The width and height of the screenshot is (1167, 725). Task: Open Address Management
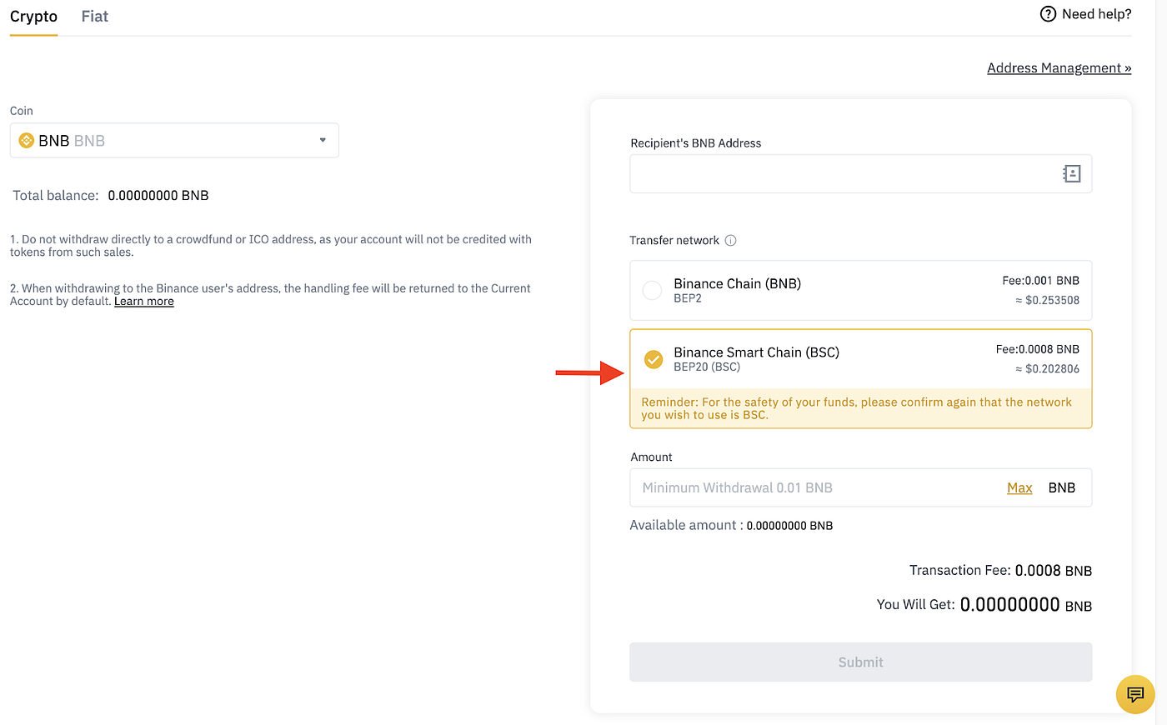[x=1059, y=67]
